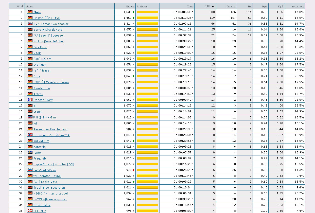The image size is (315, 213).
Task: Click the Swedish flag next to jonte
Action: 30,152
